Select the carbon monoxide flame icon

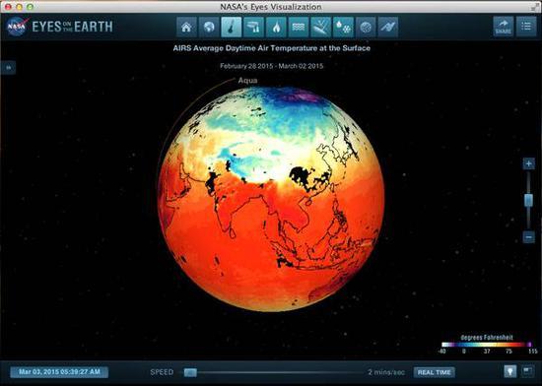tap(276, 27)
